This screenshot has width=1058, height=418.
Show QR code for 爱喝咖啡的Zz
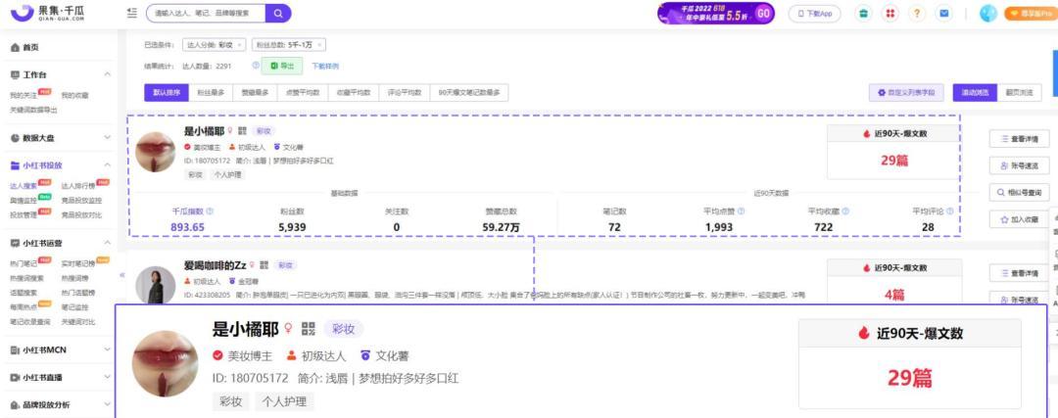click(x=264, y=265)
